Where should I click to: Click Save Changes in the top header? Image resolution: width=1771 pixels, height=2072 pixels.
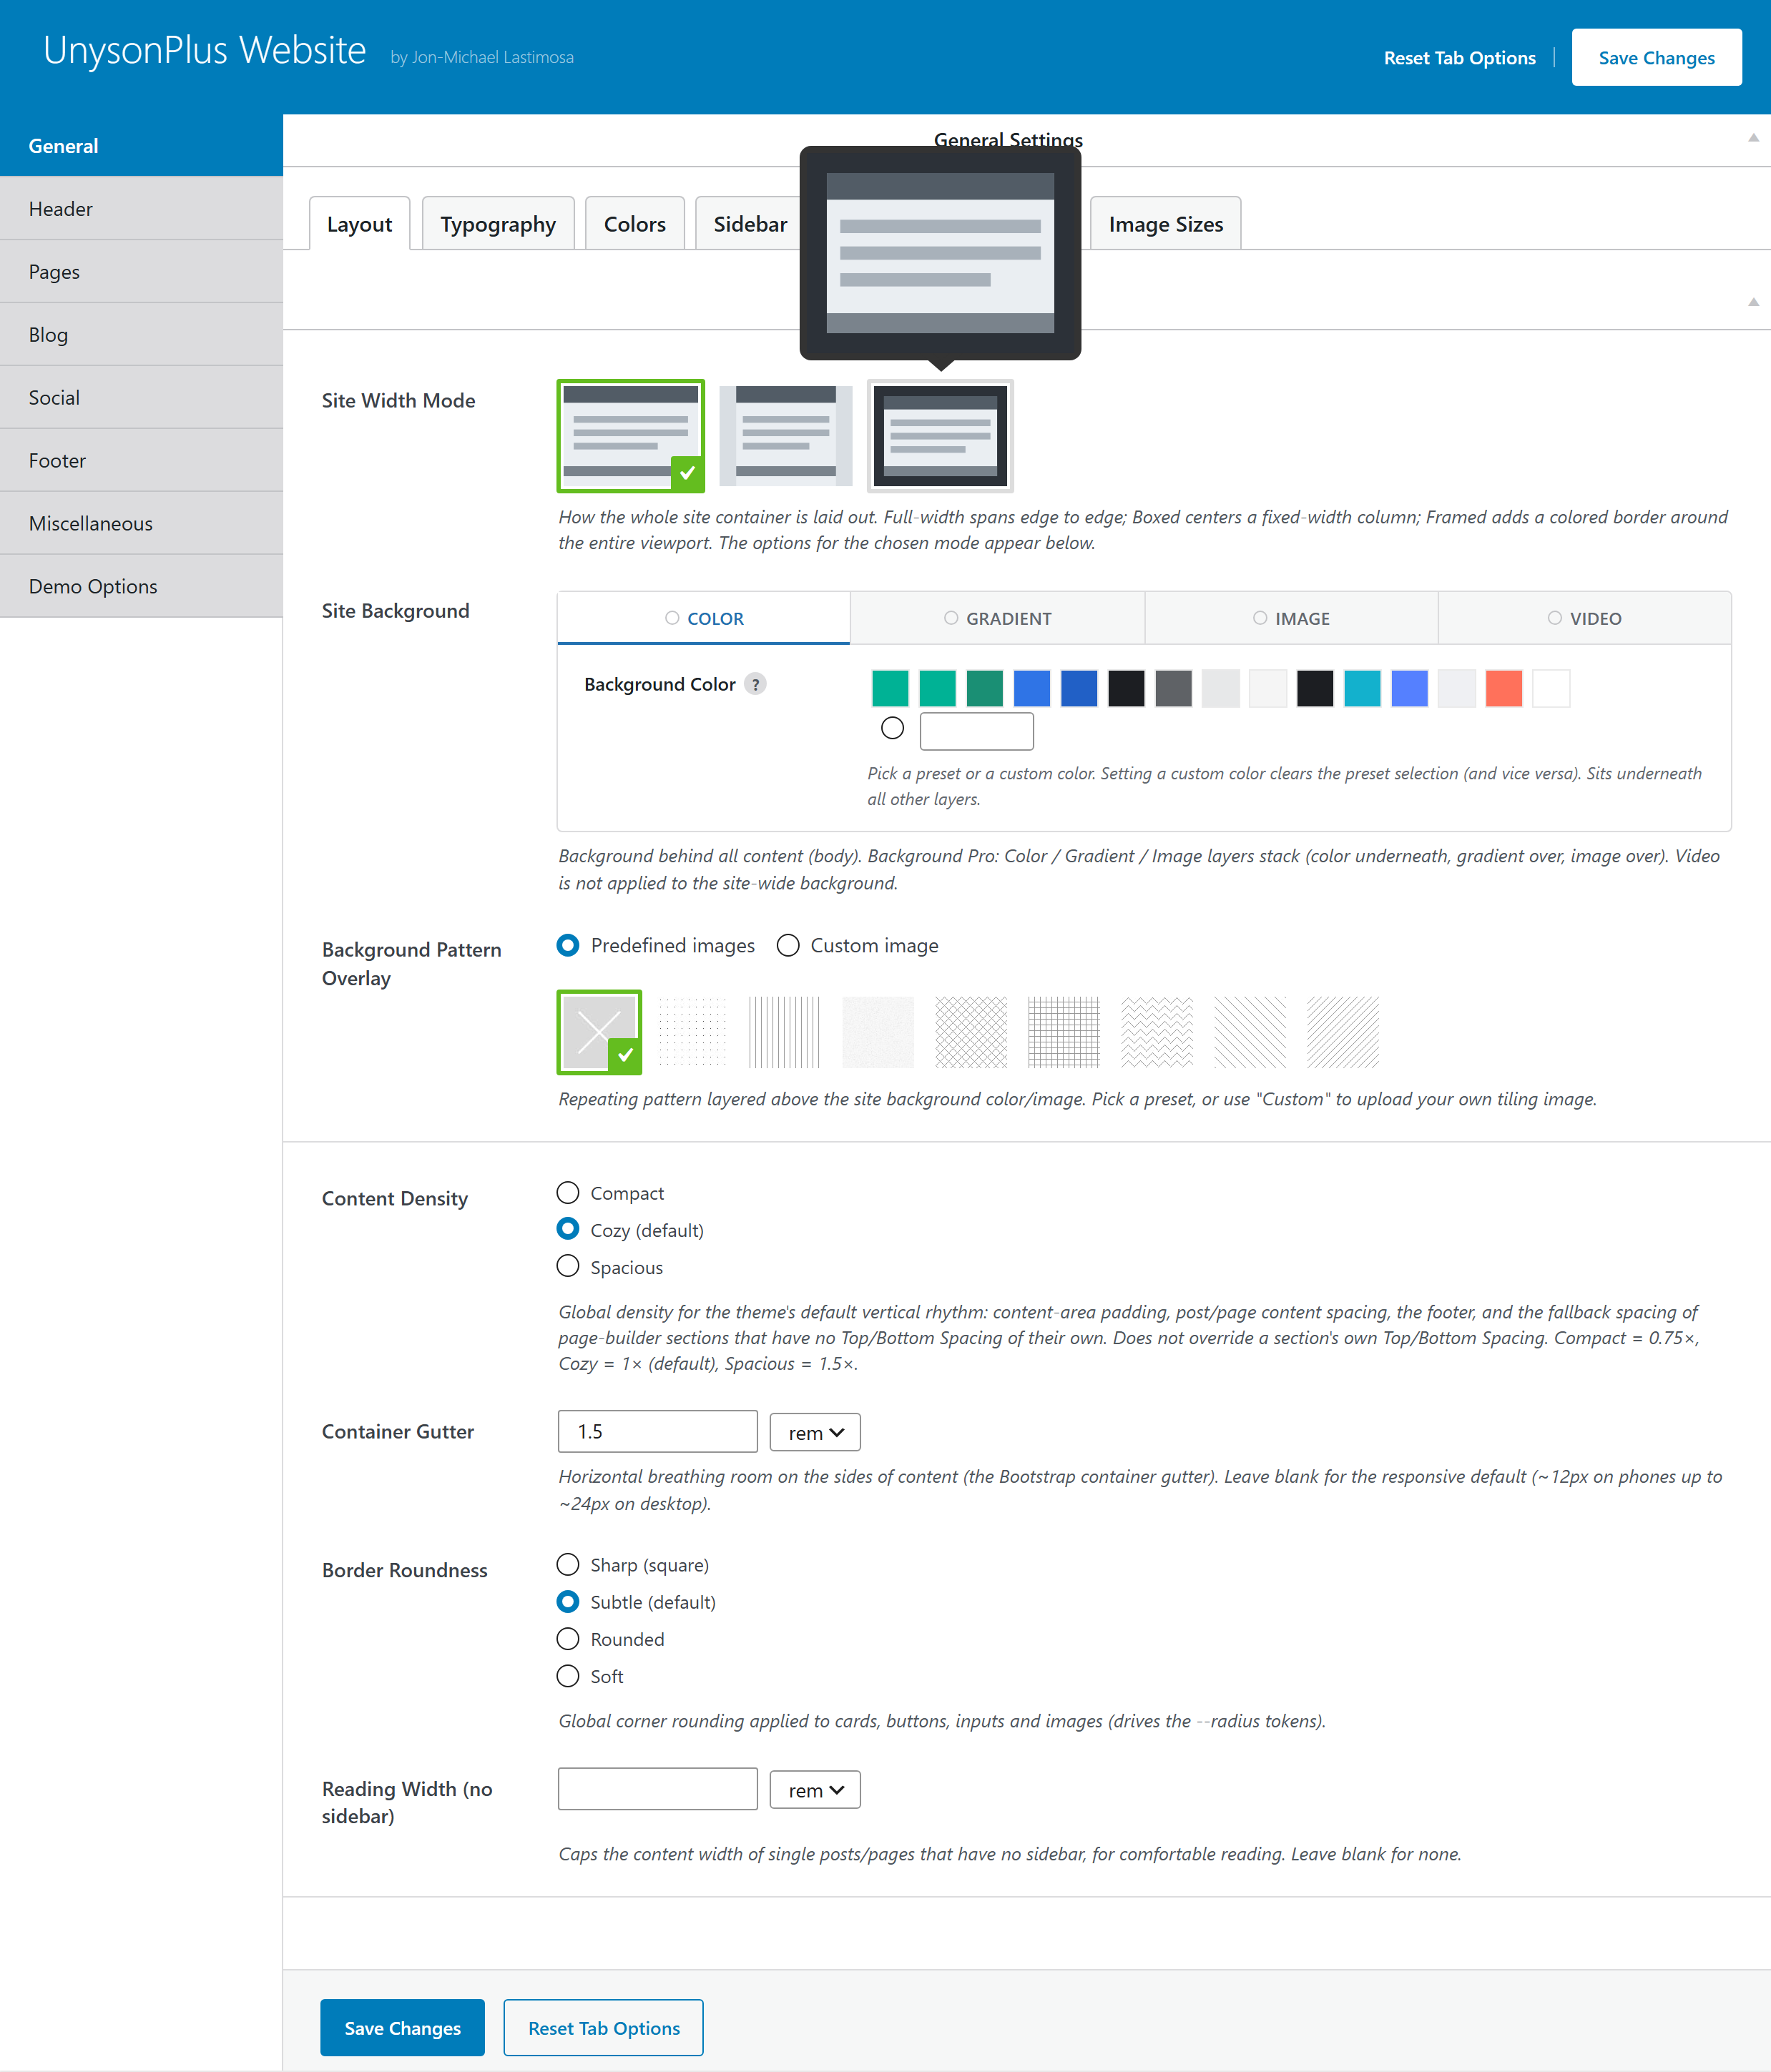pos(1656,57)
